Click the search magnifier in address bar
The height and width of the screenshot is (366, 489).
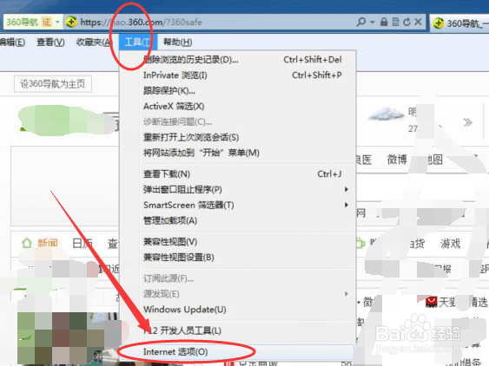pos(361,22)
